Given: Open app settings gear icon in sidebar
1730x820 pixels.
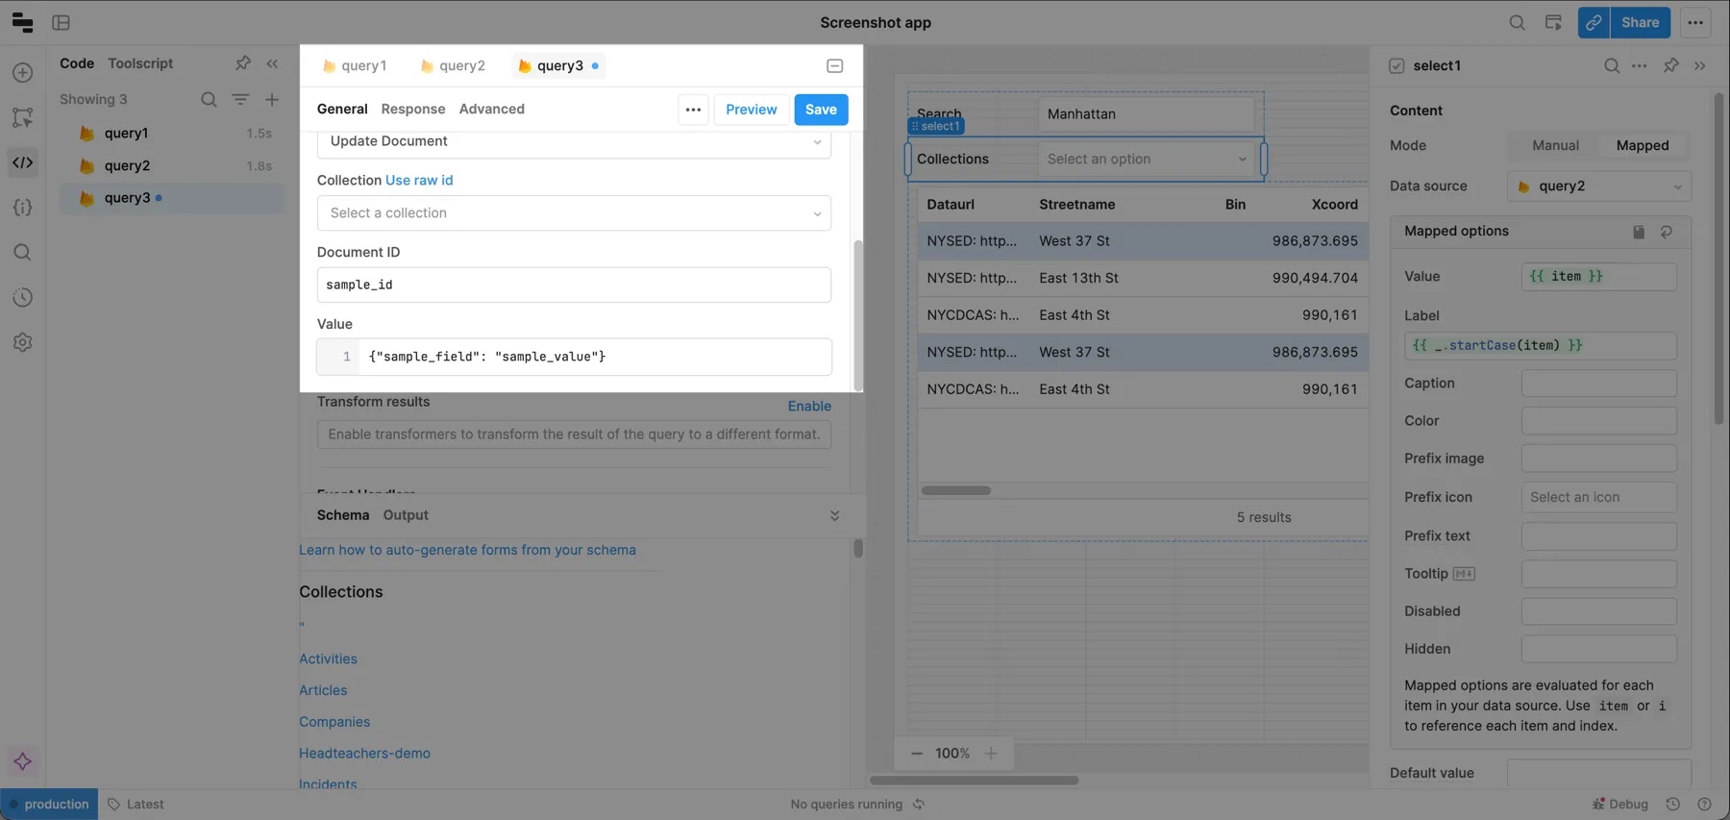Looking at the screenshot, I should pos(23,342).
